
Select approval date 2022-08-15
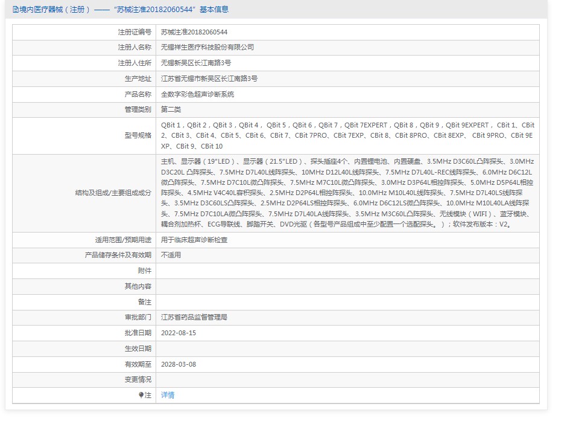coord(179,333)
